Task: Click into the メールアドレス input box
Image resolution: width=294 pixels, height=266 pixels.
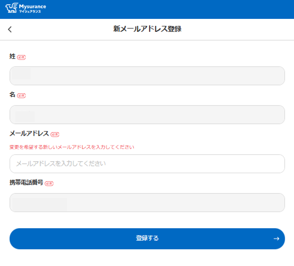Action: [147, 163]
